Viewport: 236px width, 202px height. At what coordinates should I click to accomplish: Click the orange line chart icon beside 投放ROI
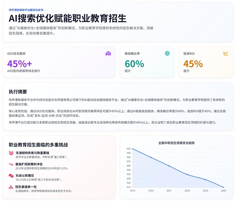coord(226,54)
